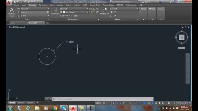Open the Express Tools ribbon tab

[x=95, y=5]
